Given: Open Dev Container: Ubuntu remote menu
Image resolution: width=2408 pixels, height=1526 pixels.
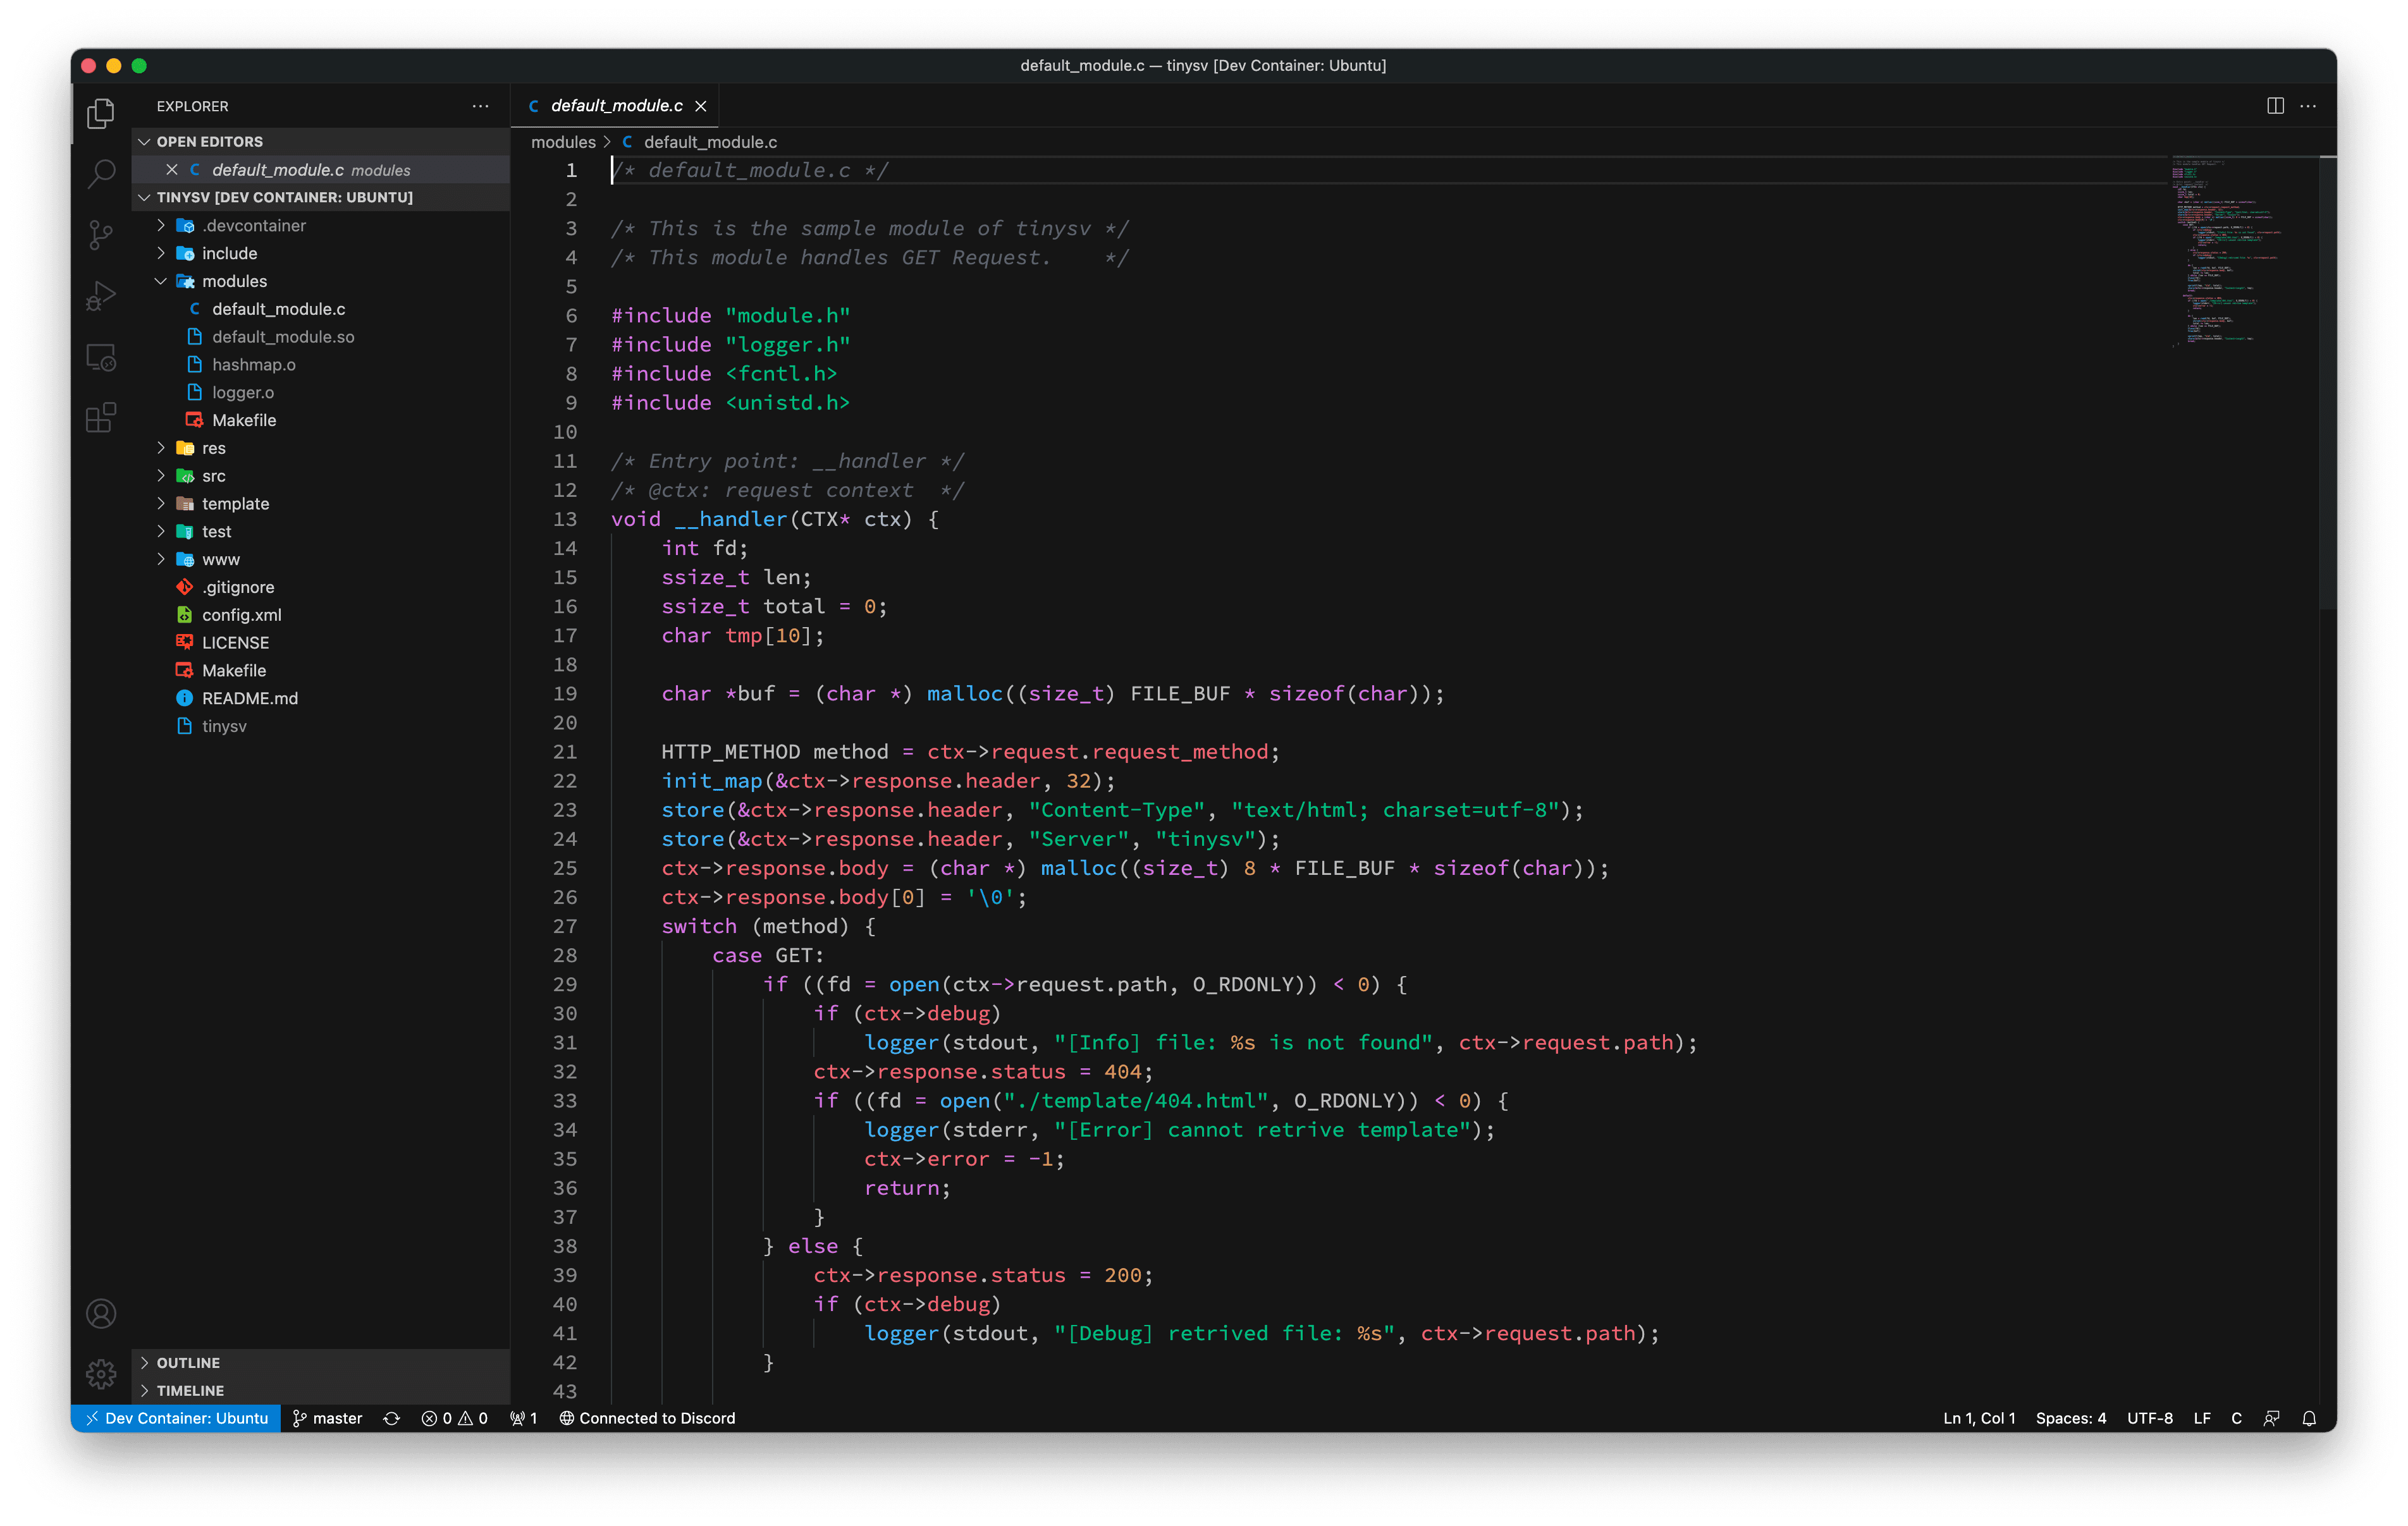Looking at the screenshot, I should pos(177,1418).
